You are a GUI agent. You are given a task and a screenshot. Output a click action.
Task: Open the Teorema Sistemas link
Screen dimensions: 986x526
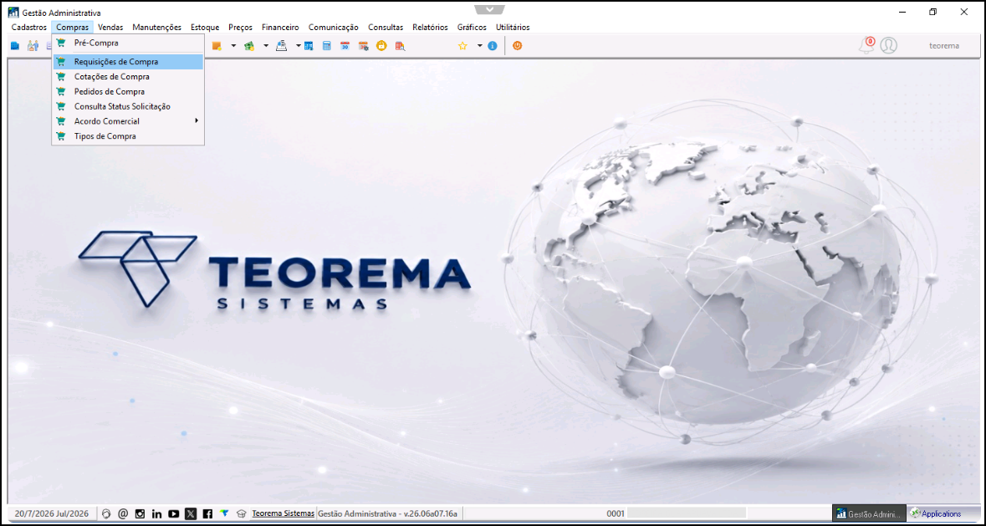point(283,513)
